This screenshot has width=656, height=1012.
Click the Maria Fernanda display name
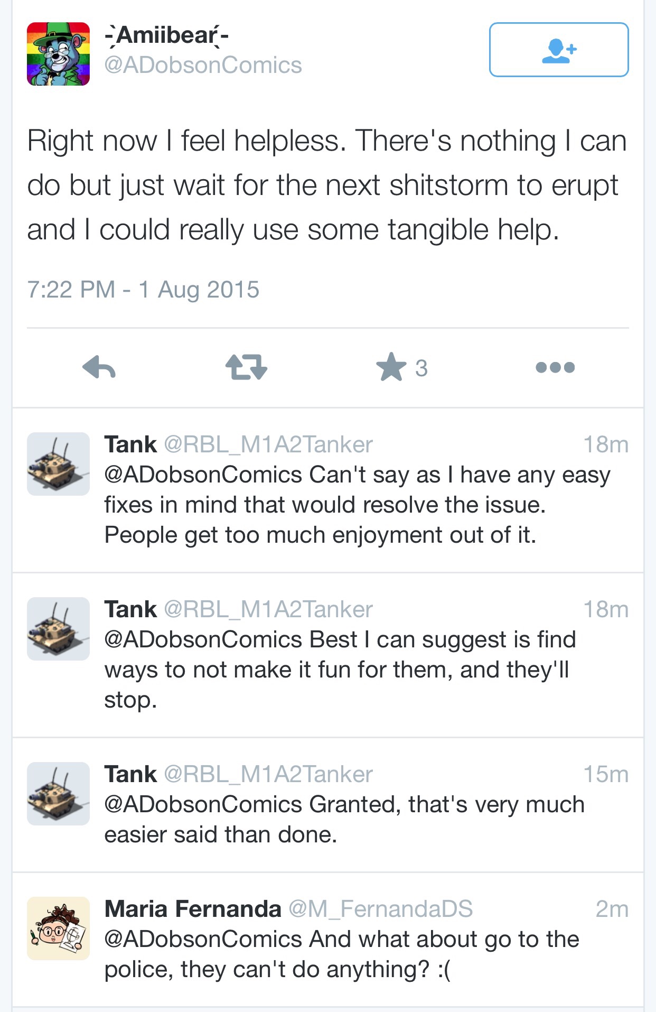point(193,909)
